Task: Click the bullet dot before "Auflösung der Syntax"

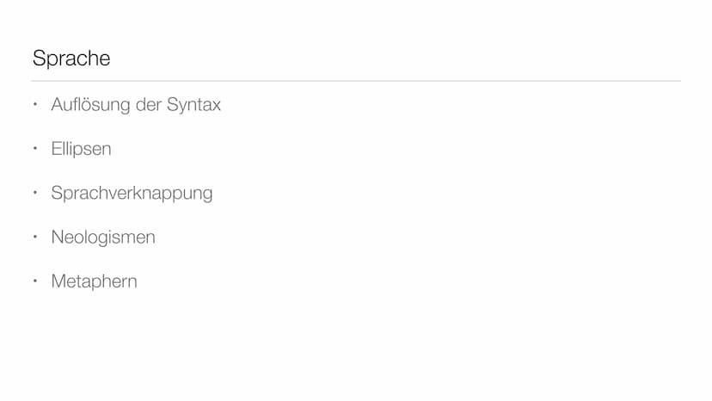Action: [x=35, y=105]
